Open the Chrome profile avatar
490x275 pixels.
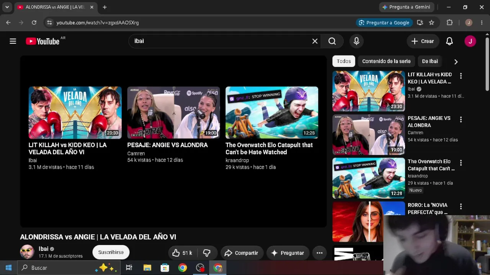469,23
